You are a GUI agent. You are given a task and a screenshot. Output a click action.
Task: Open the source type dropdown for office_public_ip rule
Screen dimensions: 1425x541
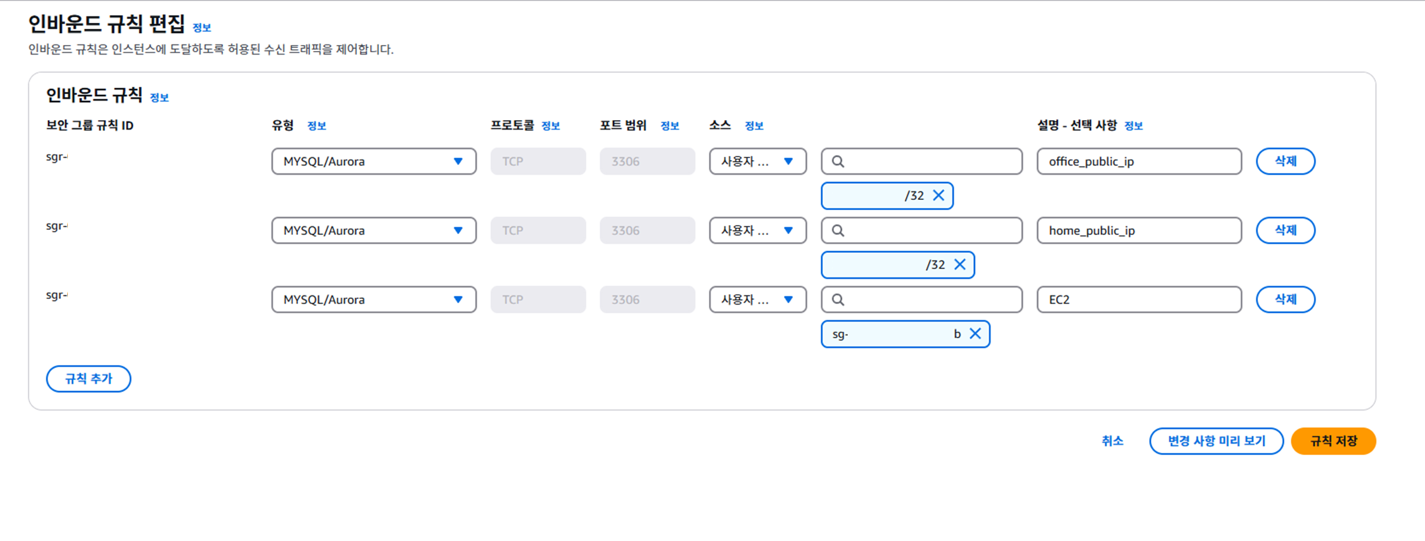(x=758, y=162)
